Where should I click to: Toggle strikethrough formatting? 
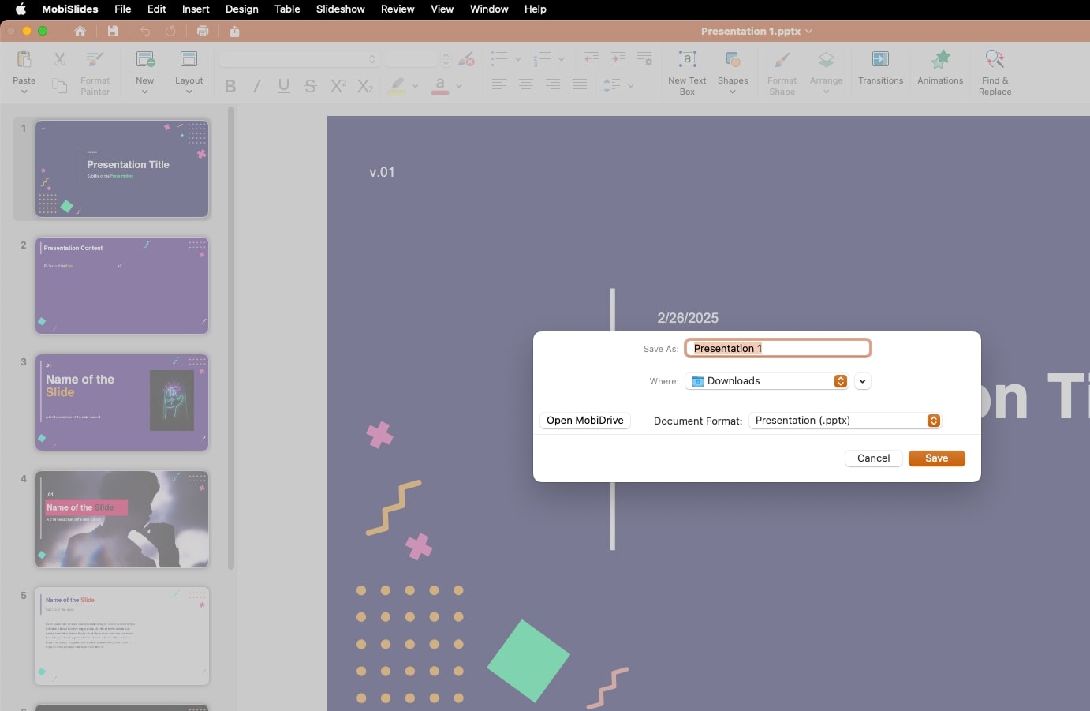click(310, 87)
